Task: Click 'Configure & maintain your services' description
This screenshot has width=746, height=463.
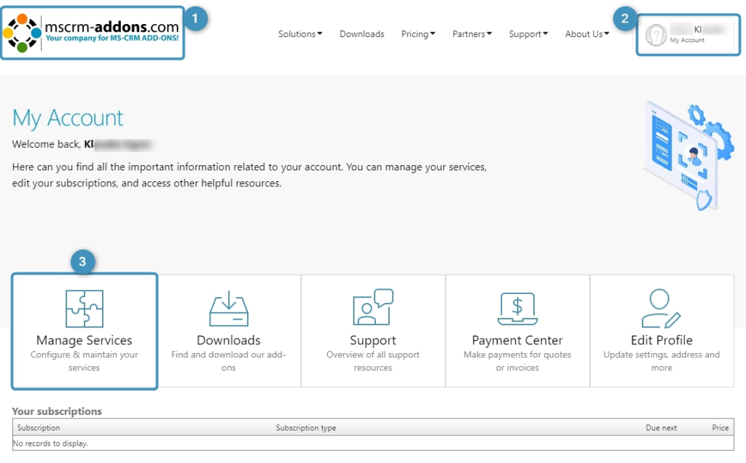Action: pyautogui.click(x=85, y=361)
